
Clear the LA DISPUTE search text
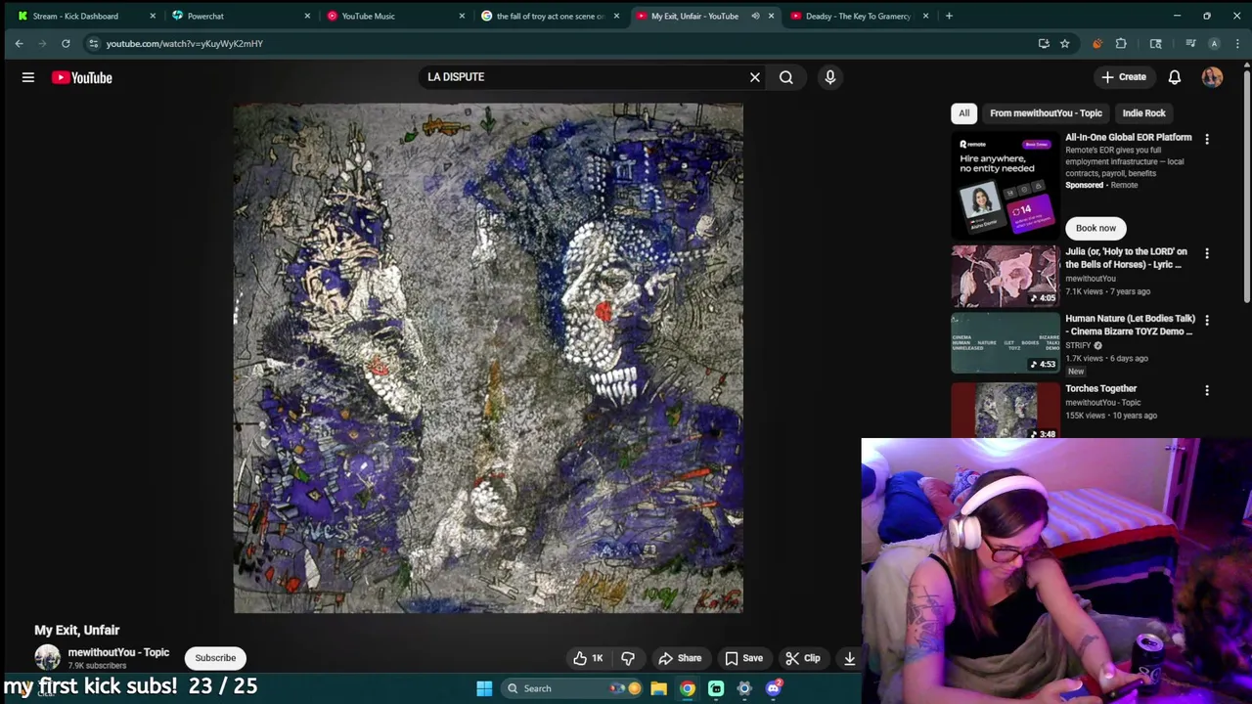pos(755,77)
